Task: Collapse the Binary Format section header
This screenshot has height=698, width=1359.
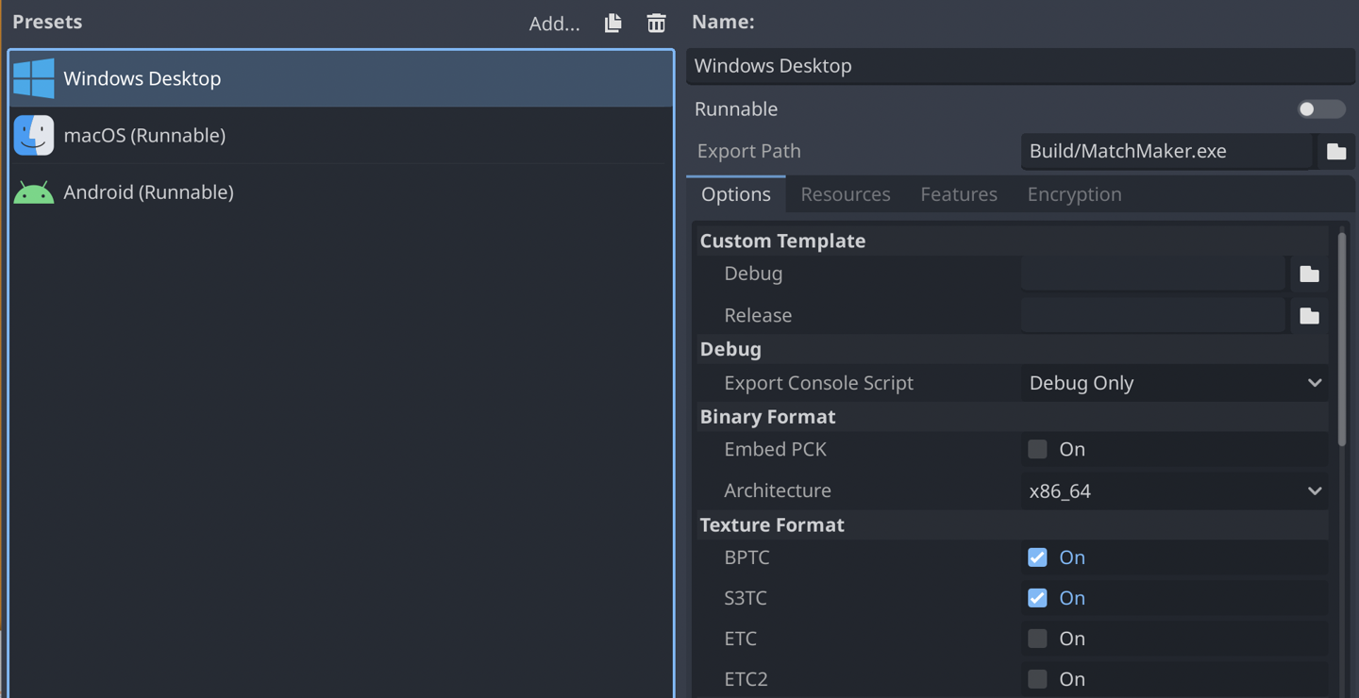Action: [x=1013, y=416]
